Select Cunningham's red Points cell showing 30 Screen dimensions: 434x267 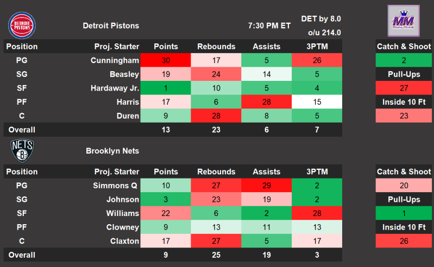point(166,60)
